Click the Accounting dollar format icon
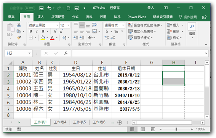This screenshot has height=138, width=216. (x=107, y=31)
